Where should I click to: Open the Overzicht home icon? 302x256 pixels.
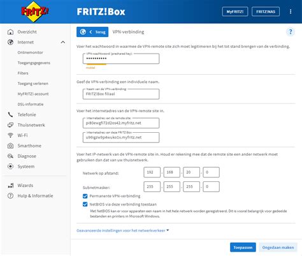(x=10, y=32)
